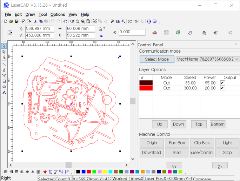Select the Rectangle drawing tool
Image resolution: width=240 pixels, height=181 pixels.
click(4, 81)
